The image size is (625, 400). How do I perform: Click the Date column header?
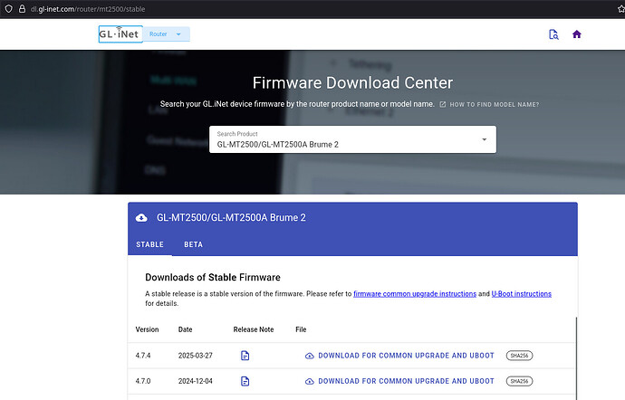186,329
